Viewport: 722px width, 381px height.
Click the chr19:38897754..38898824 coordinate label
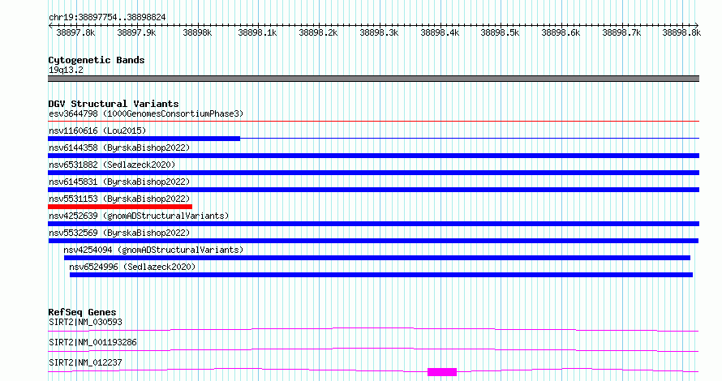click(x=107, y=18)
